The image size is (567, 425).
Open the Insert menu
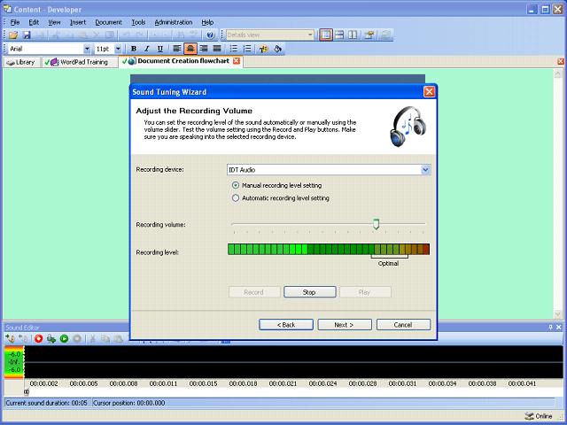(x=78, y=22)
